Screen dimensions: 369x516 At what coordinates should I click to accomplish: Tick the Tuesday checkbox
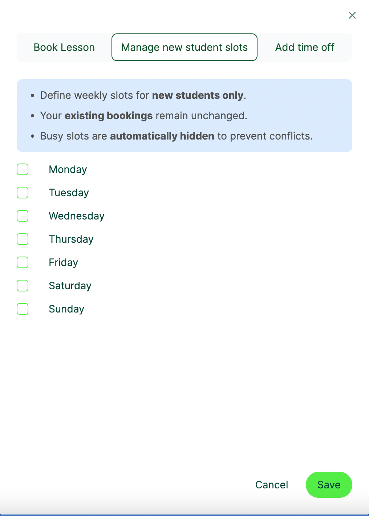(23, 193)
